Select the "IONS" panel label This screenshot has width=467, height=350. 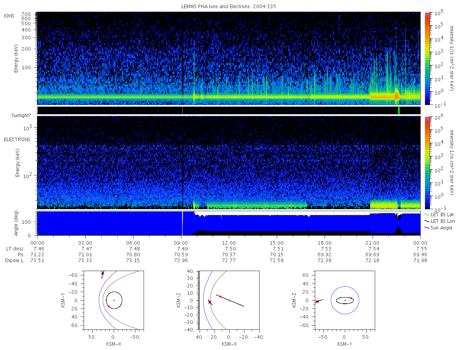[9, 16]
